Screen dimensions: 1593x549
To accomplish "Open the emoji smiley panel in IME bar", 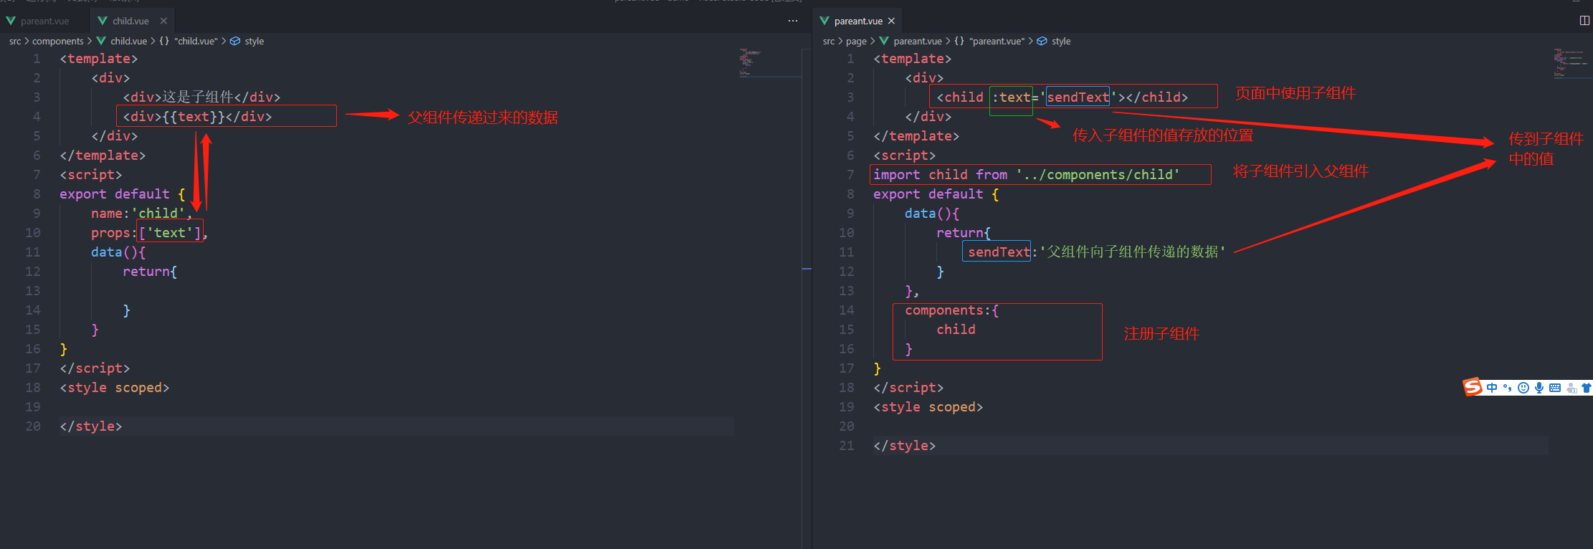I will point(1523,388).
